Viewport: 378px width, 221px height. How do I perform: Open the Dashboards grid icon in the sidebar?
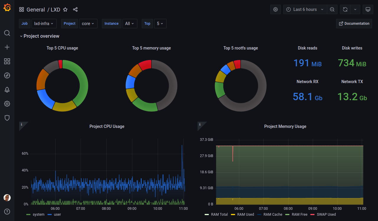tap(7, 61)
